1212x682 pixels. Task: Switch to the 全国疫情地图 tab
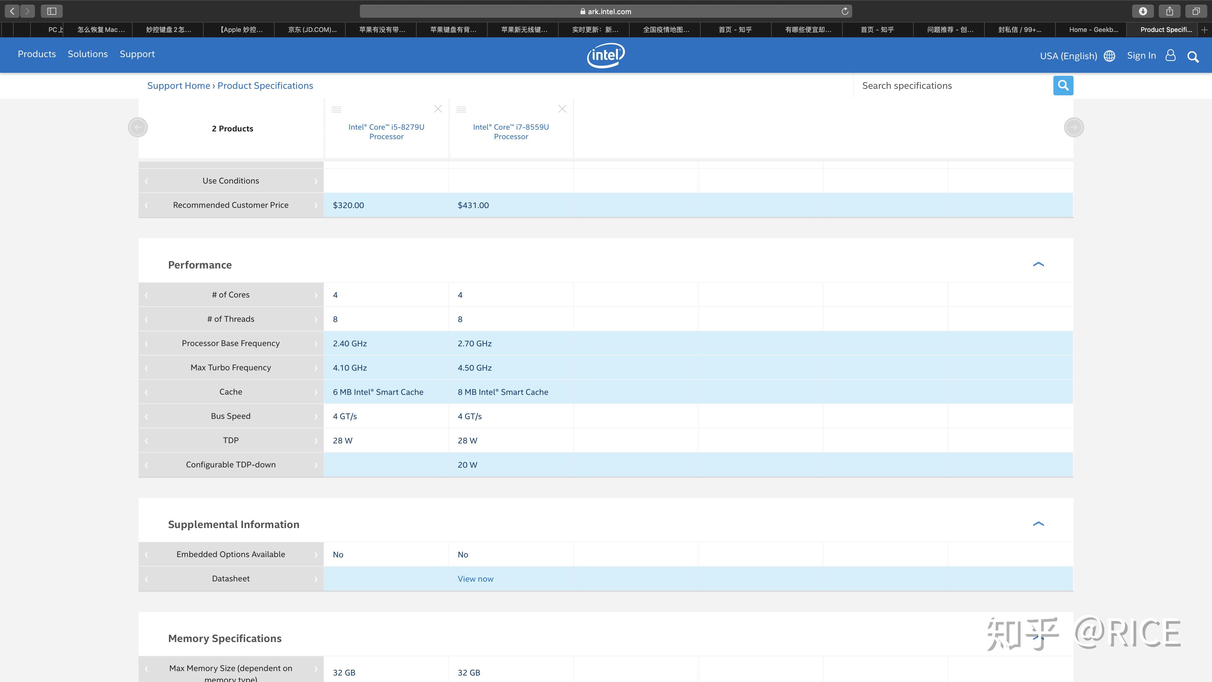(x=665, y=30)
